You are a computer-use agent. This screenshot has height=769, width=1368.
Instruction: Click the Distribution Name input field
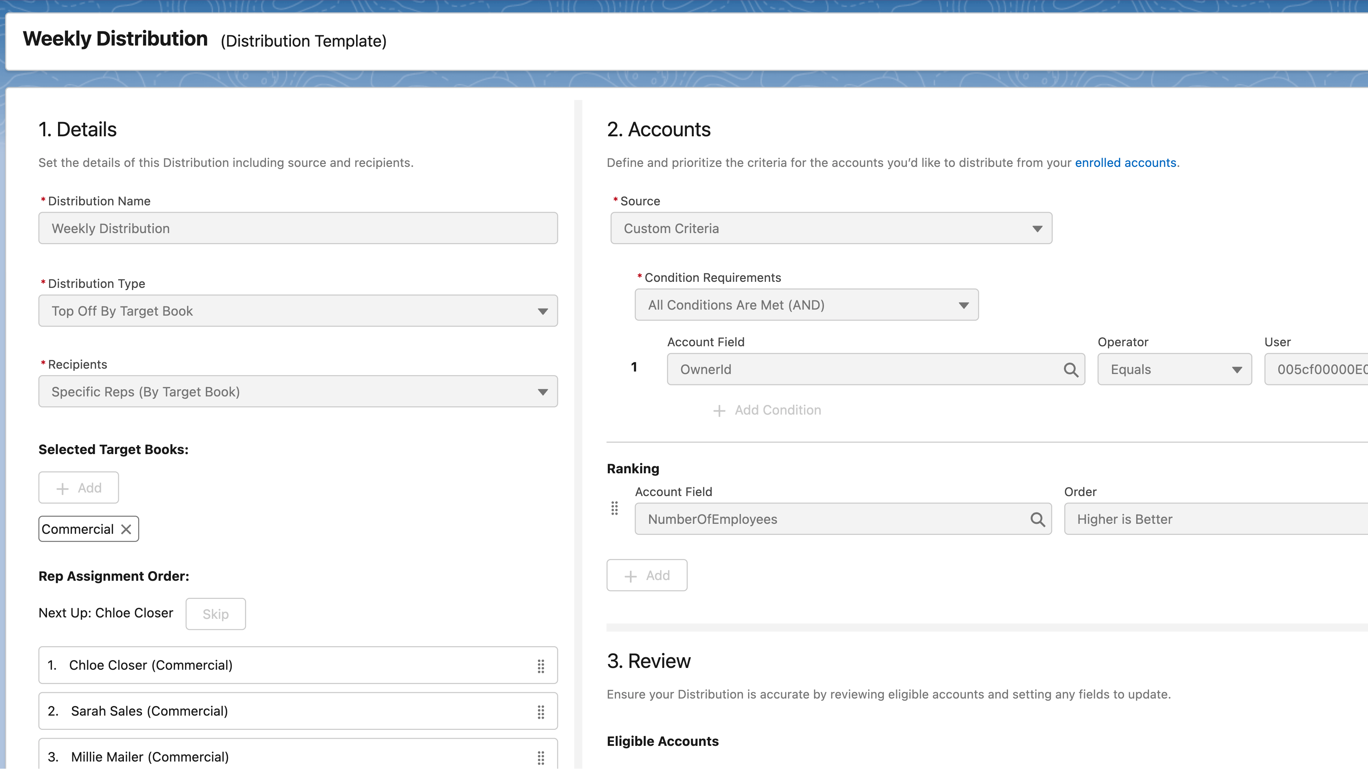297,228
